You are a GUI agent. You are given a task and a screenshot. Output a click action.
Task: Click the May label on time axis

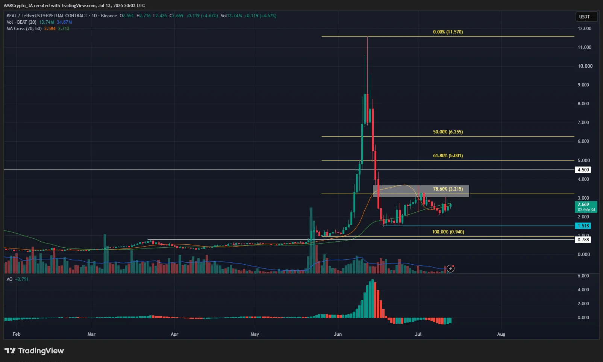click(255, 334)
